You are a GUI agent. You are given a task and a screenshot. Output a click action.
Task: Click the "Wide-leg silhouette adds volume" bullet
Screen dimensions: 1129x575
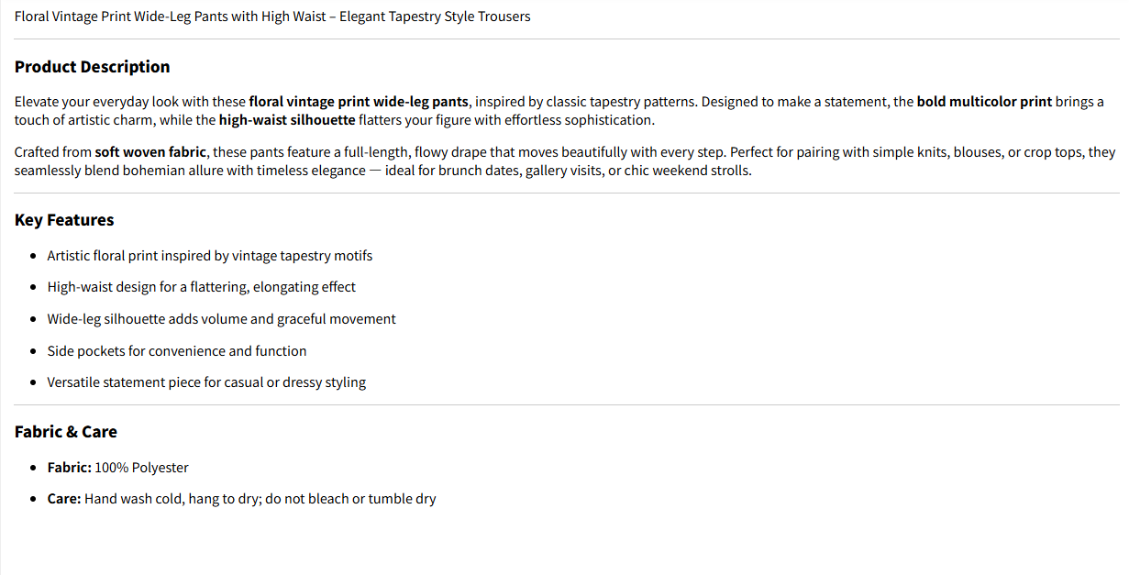click(x=221, y=319)
